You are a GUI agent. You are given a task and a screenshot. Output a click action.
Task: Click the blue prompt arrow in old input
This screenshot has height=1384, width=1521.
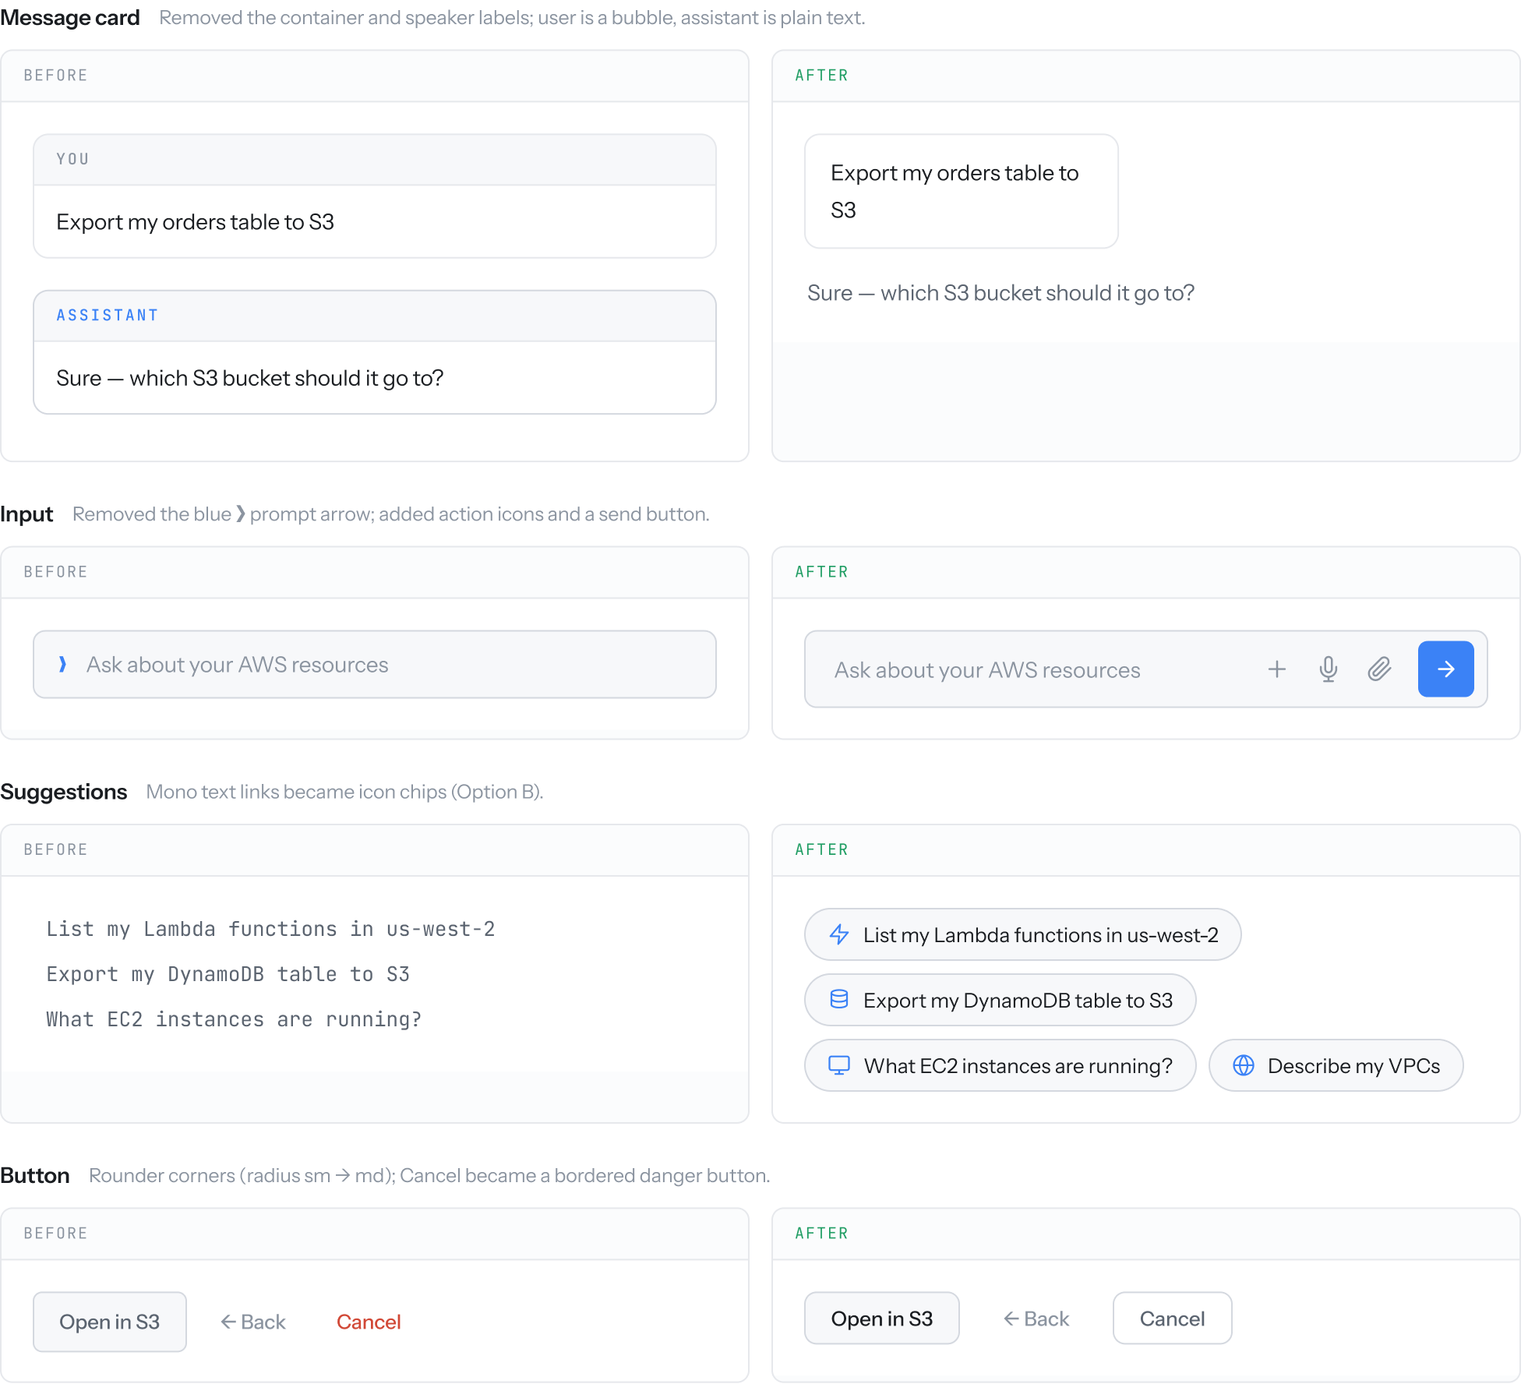pyautogui.click(x=62, y=665)
